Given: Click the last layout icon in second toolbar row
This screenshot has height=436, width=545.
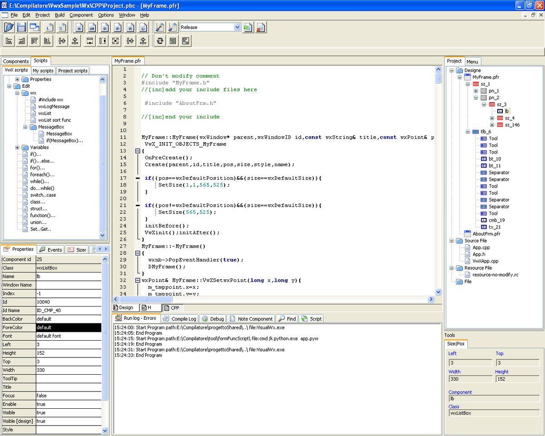Looking at the screenshot, I should (185, 41).
